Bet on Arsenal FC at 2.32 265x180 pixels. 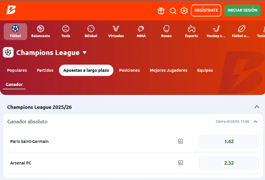(x=229, y=163)
